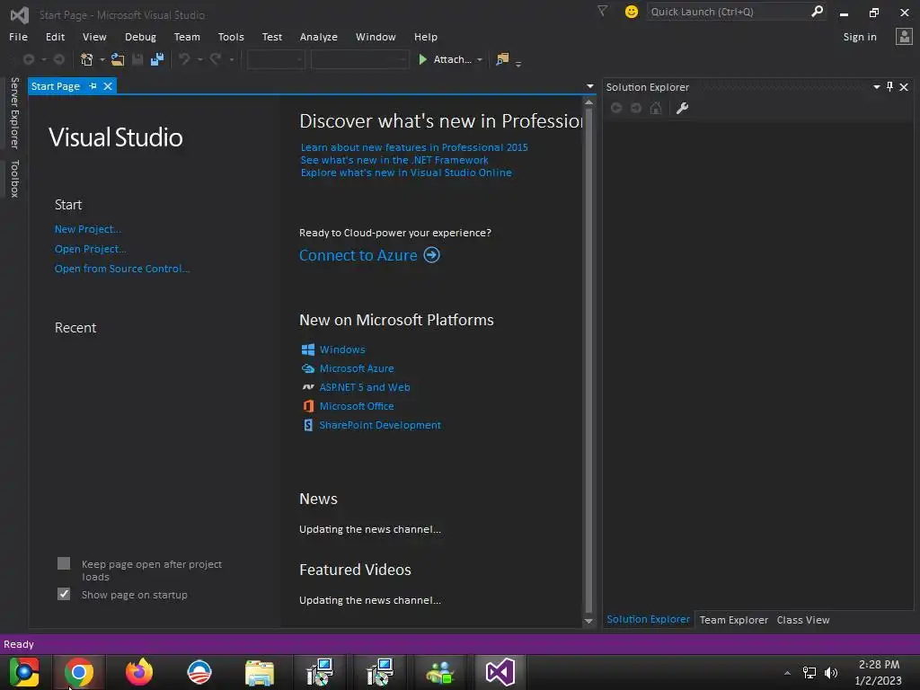Open the Redo history dropdown arrow
The width and height of the screenshot is (920, 690).
coord(231,60)
